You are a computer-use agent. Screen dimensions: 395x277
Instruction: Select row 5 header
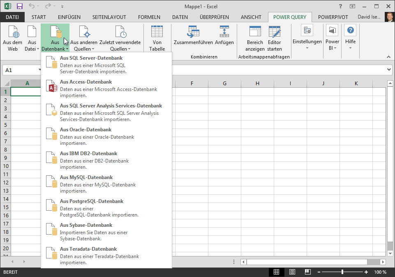tap(5, 125)
